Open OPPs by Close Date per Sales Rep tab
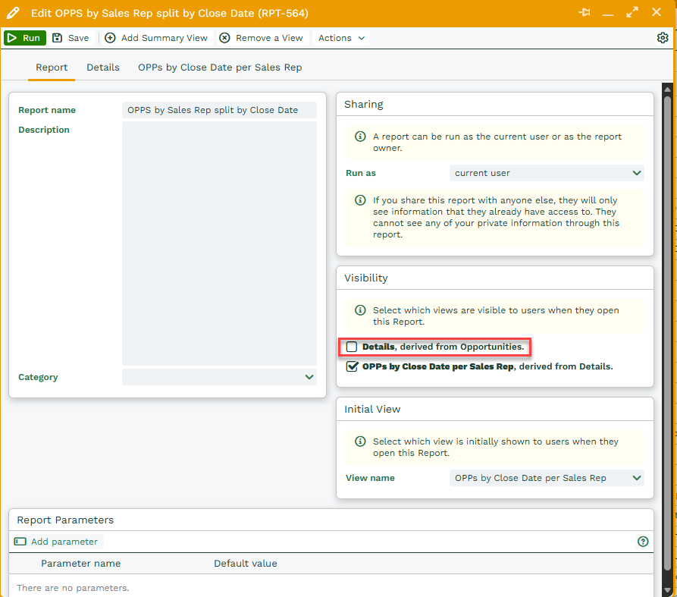The width and height of the screenshot is (677, 597). click(220, 68)
